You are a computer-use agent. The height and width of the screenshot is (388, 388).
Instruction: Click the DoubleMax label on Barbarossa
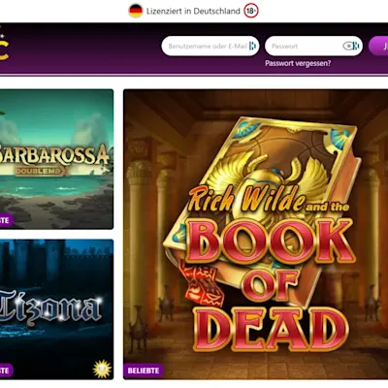point(42,171)
